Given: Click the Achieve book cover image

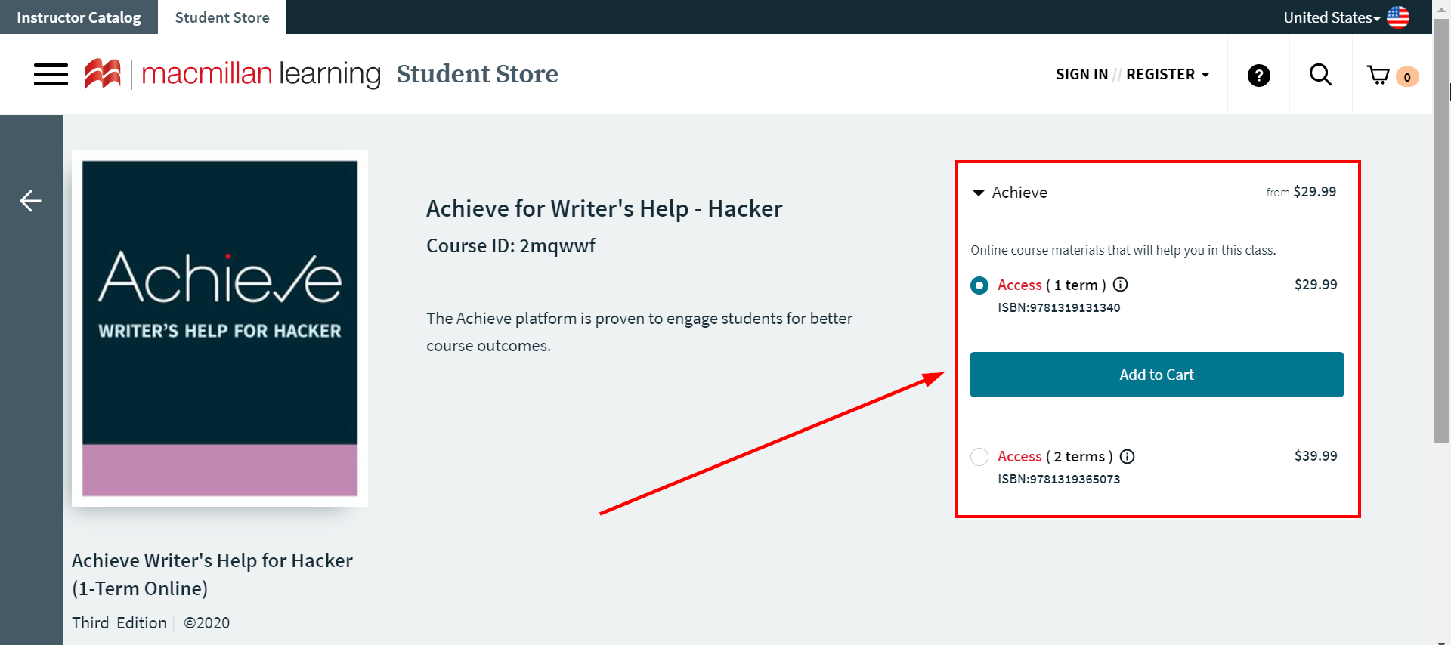Looking at the screenshot, I should pos(219,327).
